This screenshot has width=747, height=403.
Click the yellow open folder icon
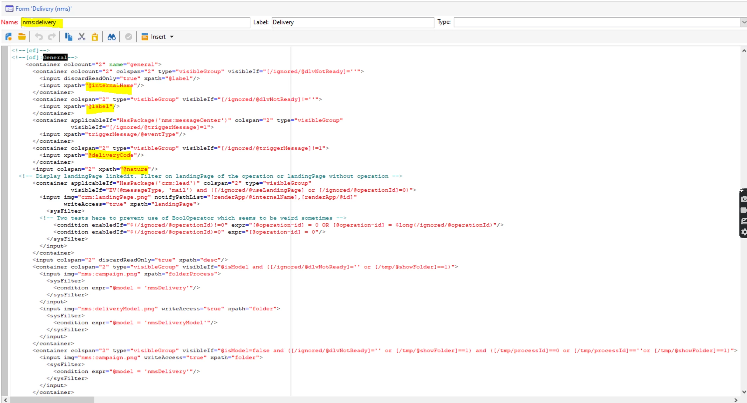22,37
